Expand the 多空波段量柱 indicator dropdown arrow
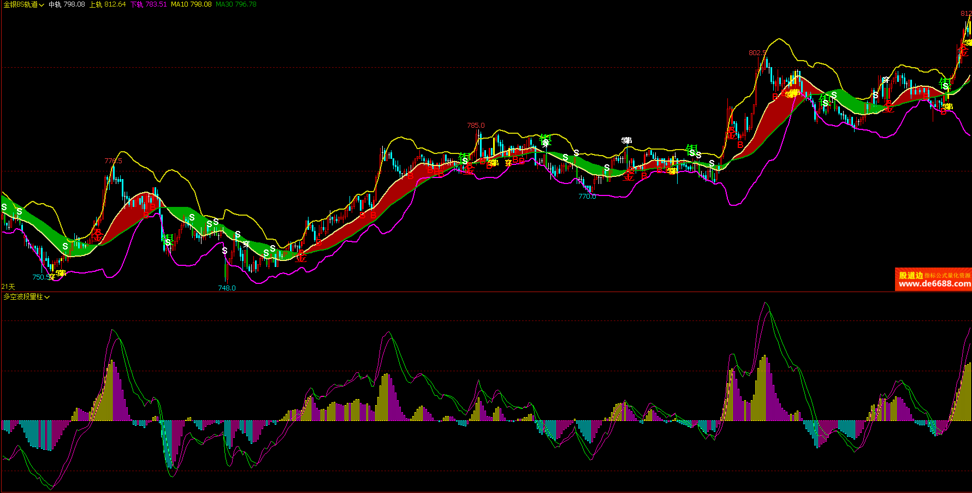This screenshot has width=972, height=493. [x=47, y=297]
